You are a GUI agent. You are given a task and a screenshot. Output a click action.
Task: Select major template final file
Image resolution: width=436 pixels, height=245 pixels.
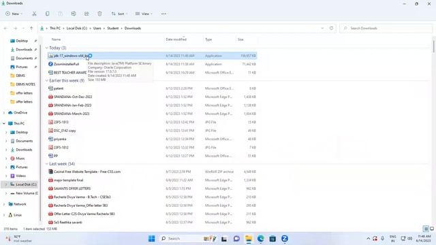coord(68,180)
